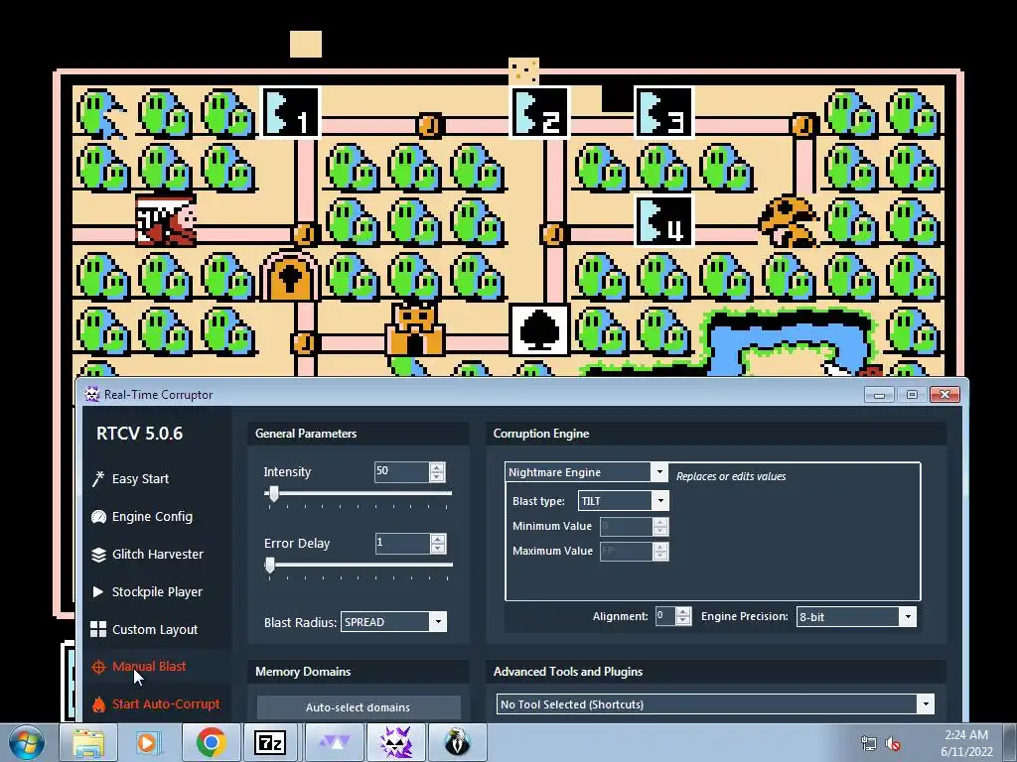This screenshot has width=1017, height=762.
Task: Open File Explorer from taskbar
Action: [x=88, y=742]
